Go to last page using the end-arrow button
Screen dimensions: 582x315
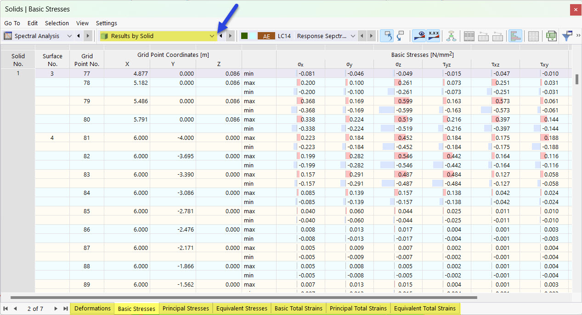[x=65, y=309]
